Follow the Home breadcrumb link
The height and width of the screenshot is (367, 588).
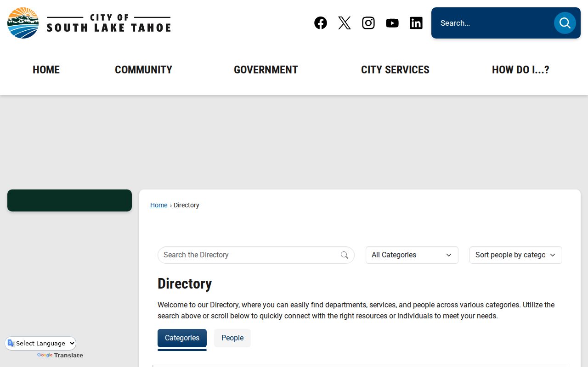(x=158, y=205)
